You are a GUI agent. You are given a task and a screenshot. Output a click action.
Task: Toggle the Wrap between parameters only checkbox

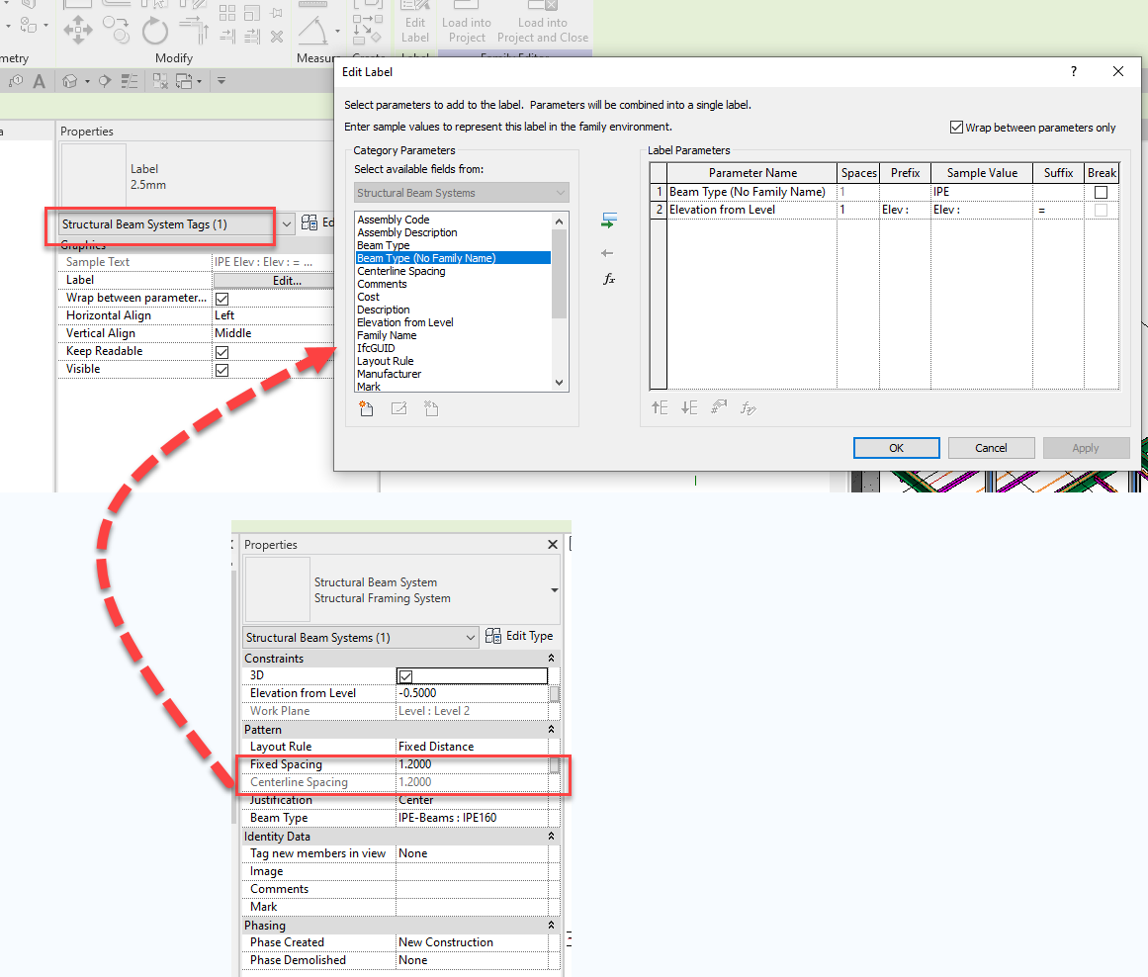(956, 127)
